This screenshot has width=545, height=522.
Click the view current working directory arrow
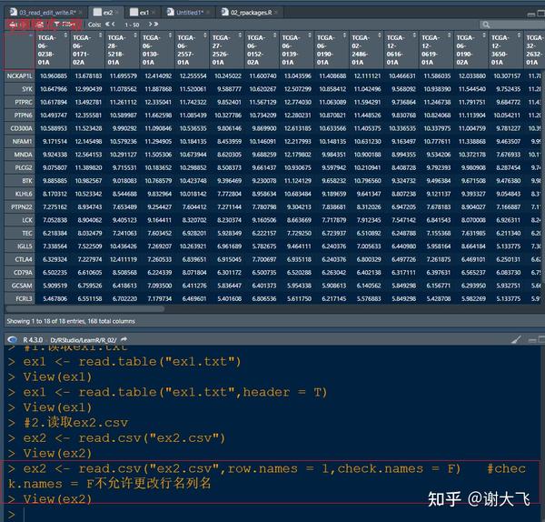[x=124, y=339]
